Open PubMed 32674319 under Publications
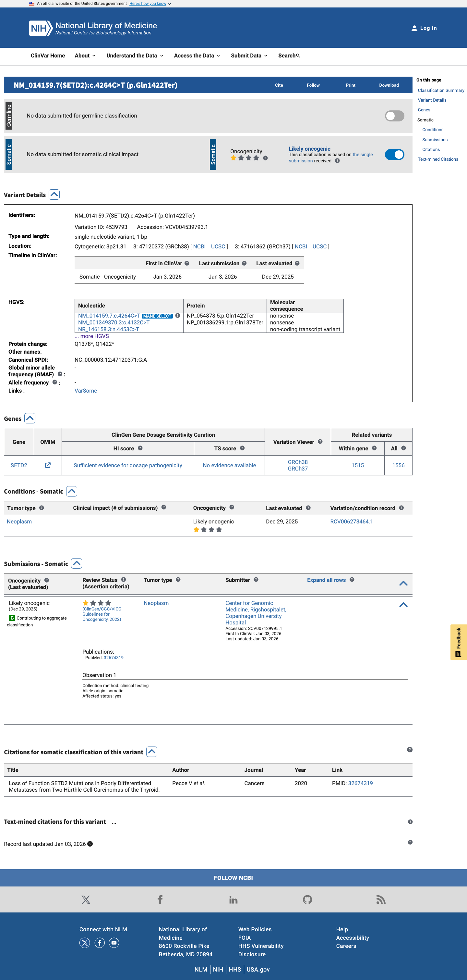Screen dimensions: 467x980 click(x=114, y=657)
